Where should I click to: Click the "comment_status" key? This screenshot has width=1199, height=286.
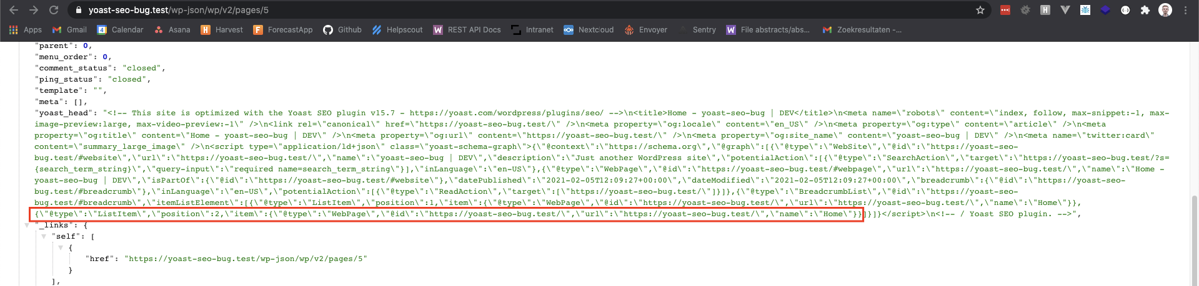[x=73, y=68]
